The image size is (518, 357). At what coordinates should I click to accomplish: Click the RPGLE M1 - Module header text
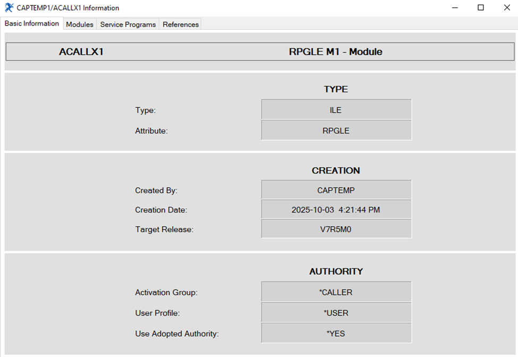click(x=335, y=52)
